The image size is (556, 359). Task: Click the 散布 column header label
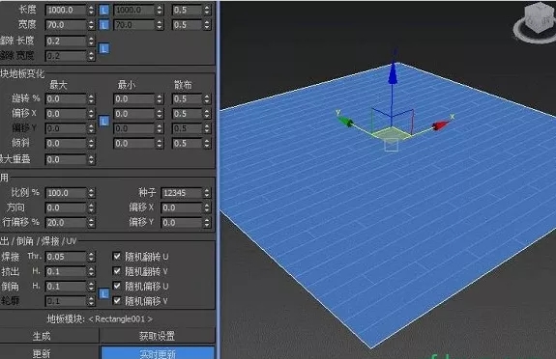183,85
